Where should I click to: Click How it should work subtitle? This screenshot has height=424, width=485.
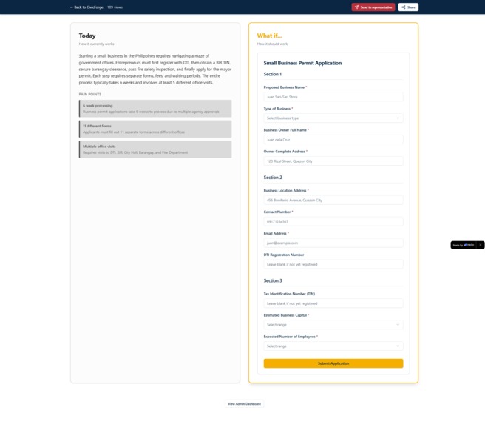pos(272,44)
